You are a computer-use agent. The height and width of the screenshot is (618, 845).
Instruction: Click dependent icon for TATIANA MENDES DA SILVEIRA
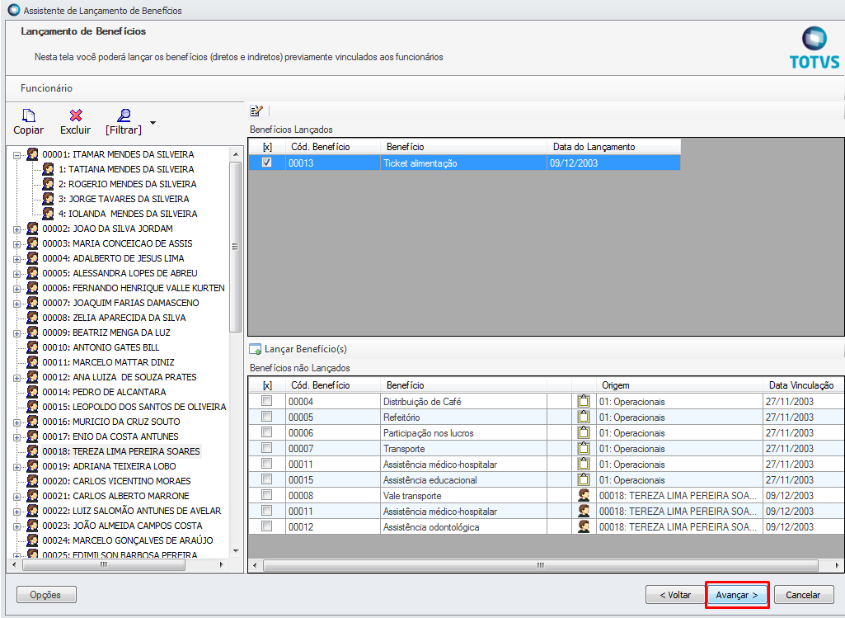point(48,169)
